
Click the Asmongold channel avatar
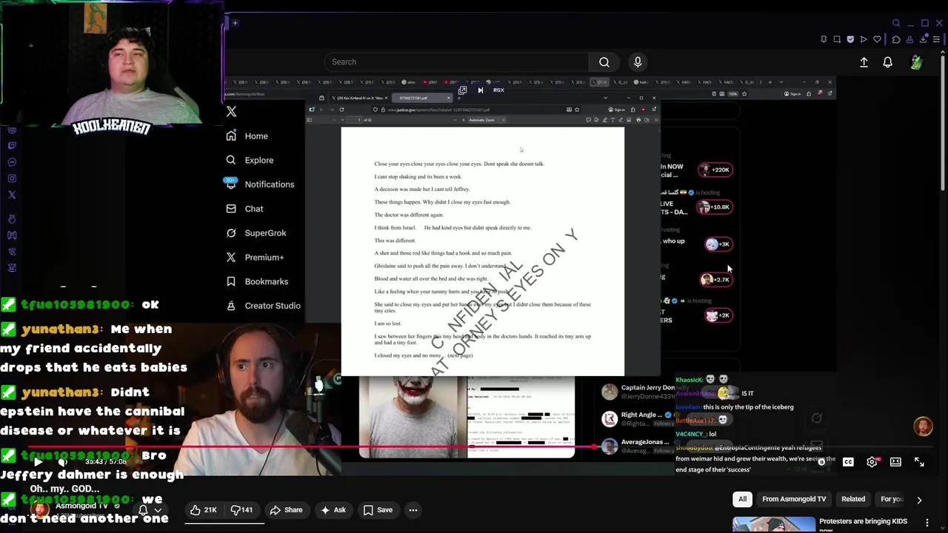click(41, 509)
